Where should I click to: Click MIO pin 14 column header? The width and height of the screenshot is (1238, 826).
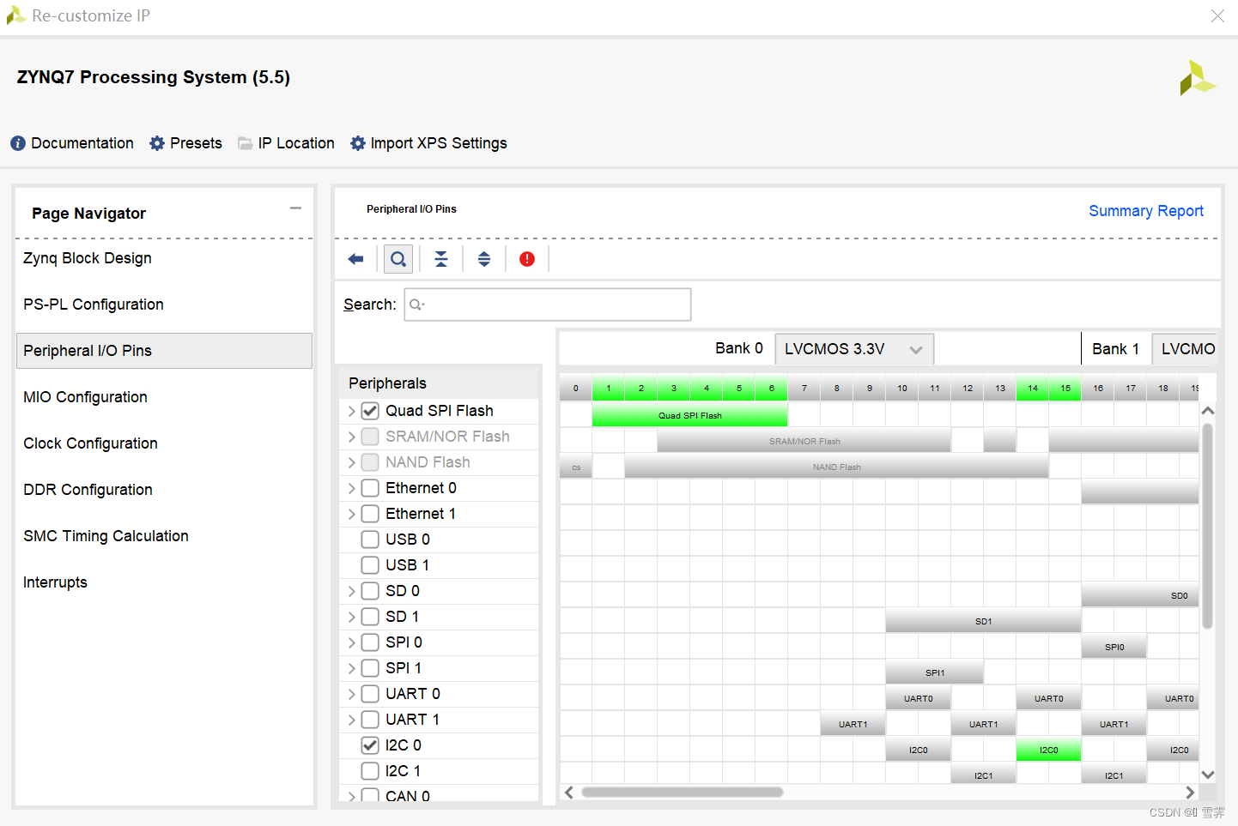pos(1033,389)
